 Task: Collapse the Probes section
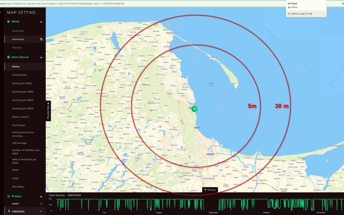click(x=41, y=196)
